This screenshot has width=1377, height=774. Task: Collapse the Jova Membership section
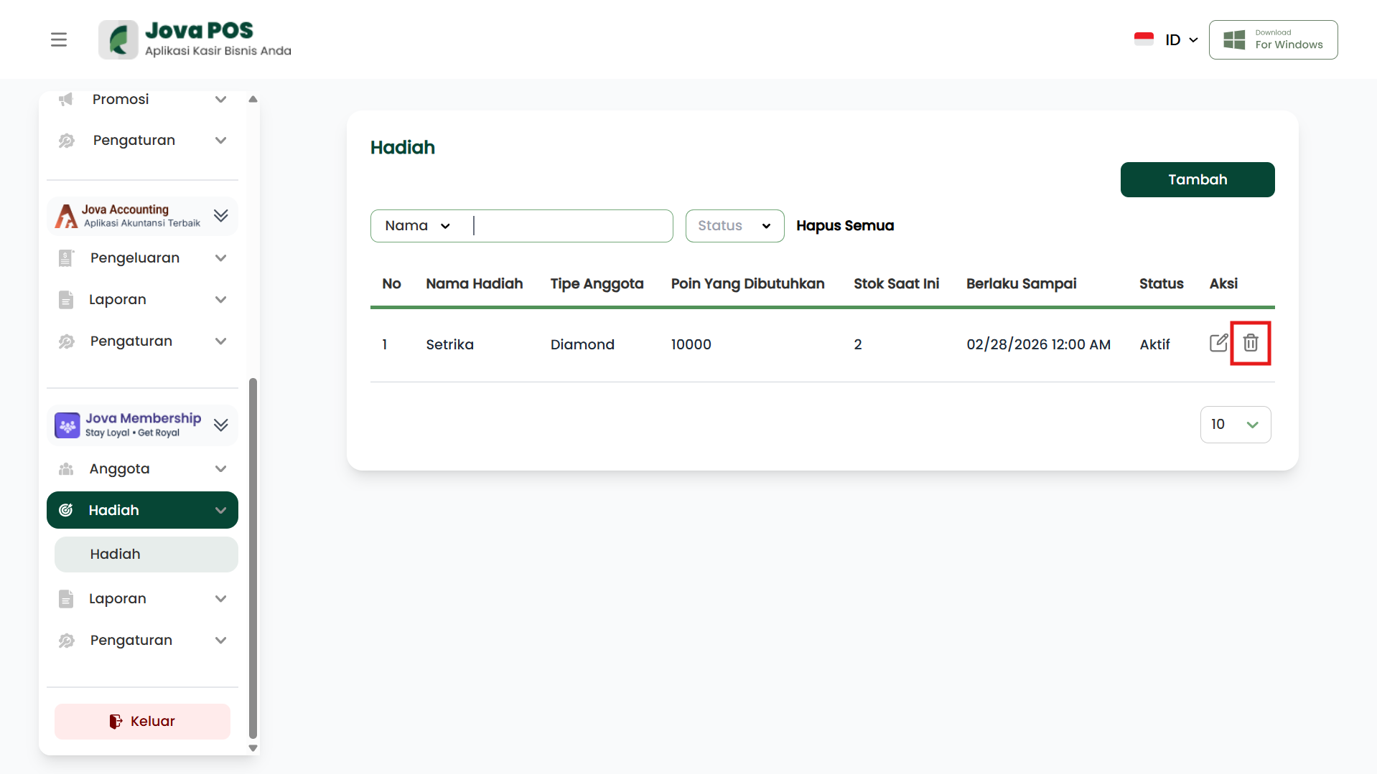pyautogui.click(x=220, y=425)
